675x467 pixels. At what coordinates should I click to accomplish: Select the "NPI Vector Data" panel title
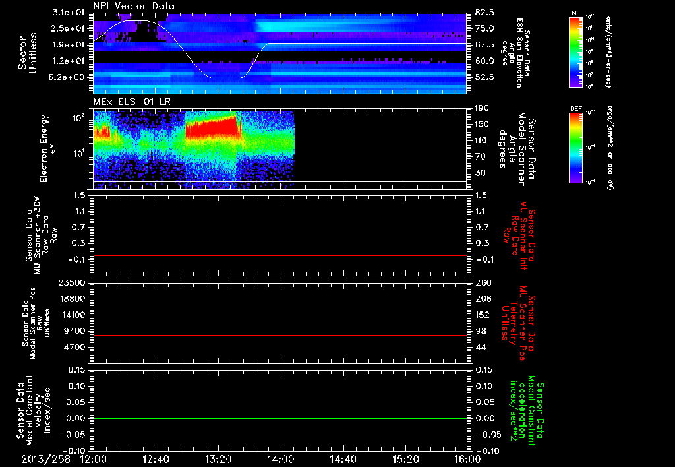(x=134, y=6)
